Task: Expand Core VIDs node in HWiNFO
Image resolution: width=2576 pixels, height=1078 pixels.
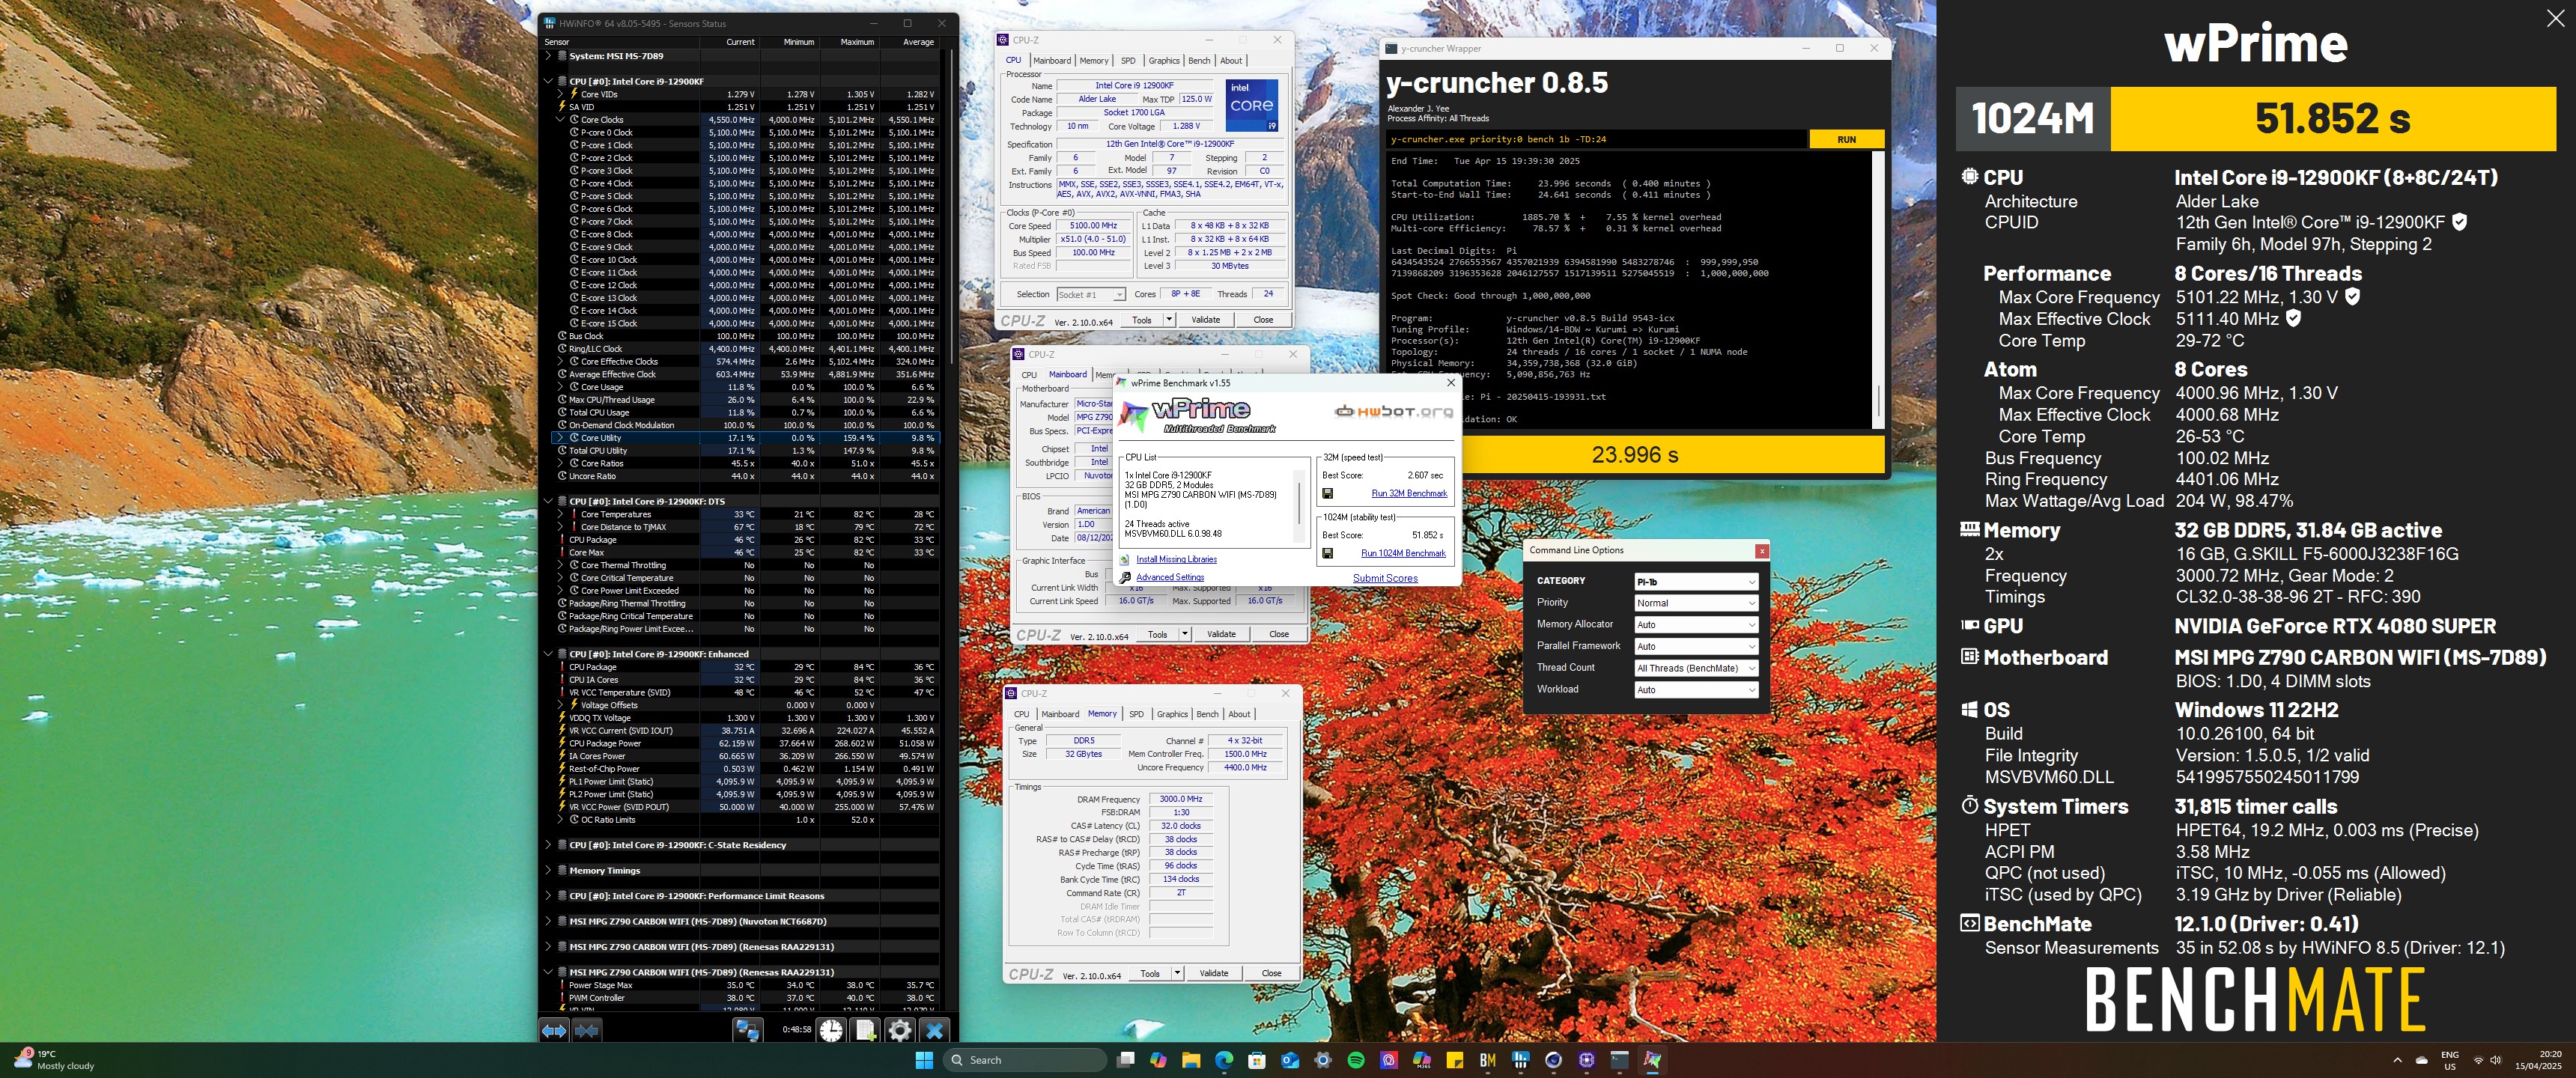Action: pyautogui.click(x=560, y=94)
